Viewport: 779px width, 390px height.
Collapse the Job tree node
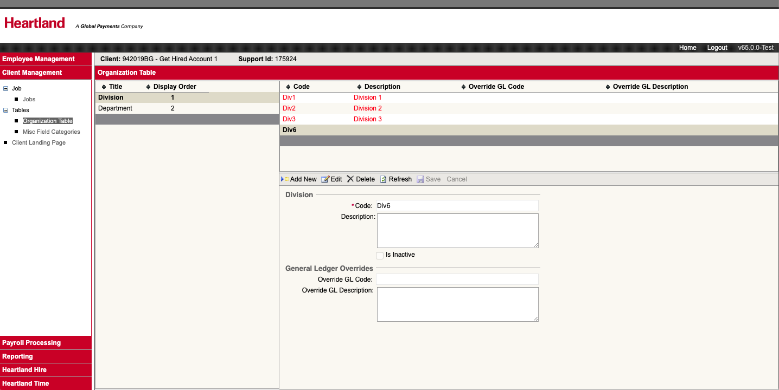coord(5,88)
